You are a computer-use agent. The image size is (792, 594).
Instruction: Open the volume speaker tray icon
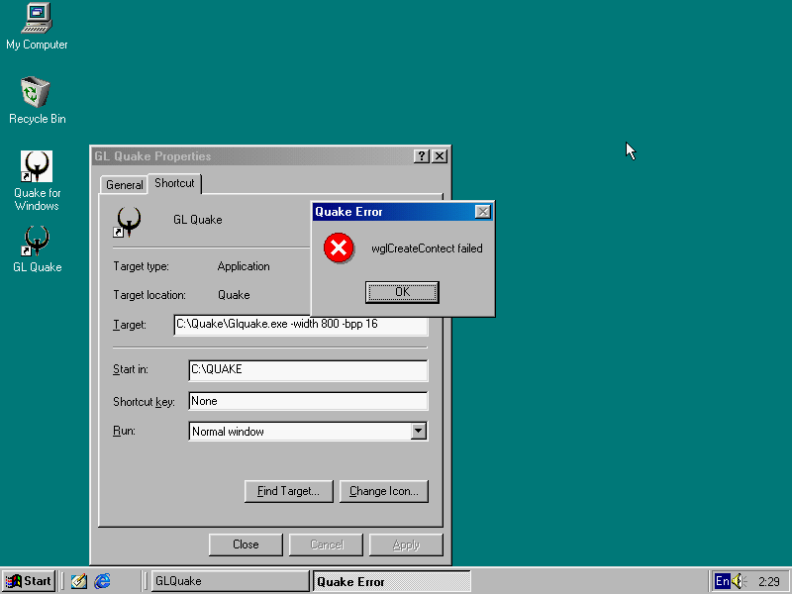(739, 581)
